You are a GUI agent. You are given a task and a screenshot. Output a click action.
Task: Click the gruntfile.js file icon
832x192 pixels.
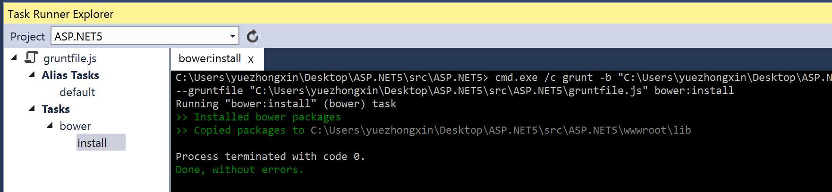point(31,58)
